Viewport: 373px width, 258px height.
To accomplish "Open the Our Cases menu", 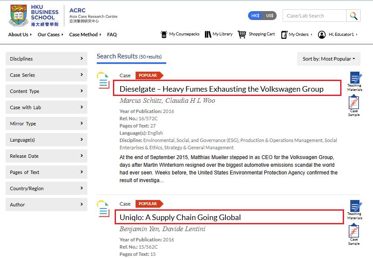I will point(50,35).
